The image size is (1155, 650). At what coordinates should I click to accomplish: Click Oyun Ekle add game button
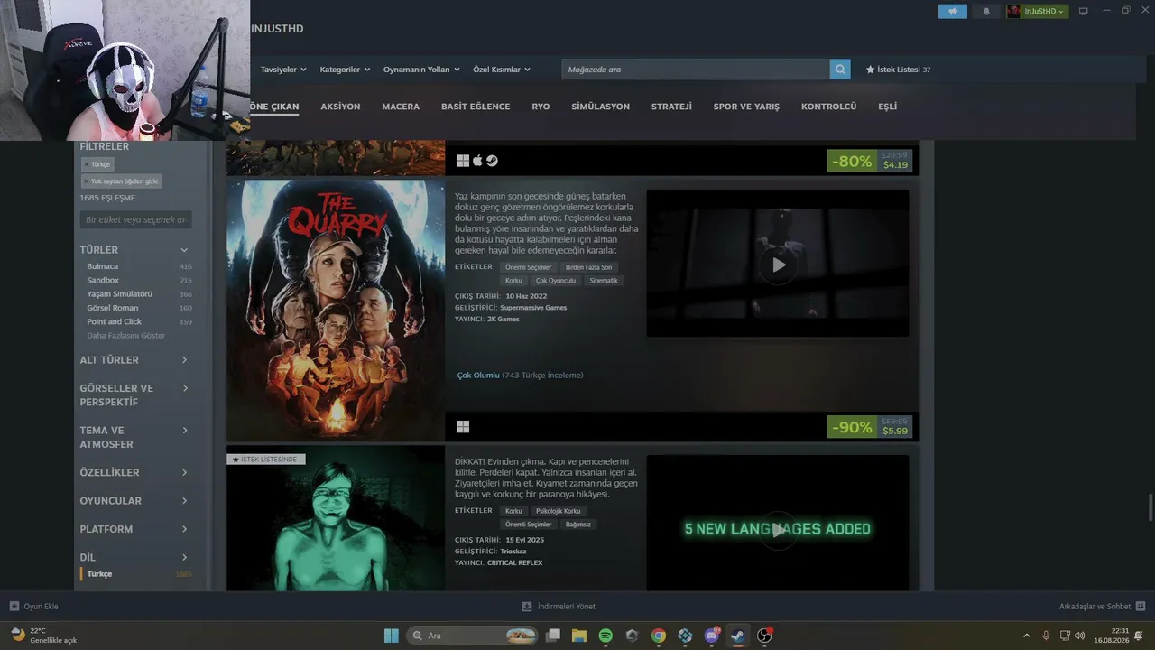33,607
